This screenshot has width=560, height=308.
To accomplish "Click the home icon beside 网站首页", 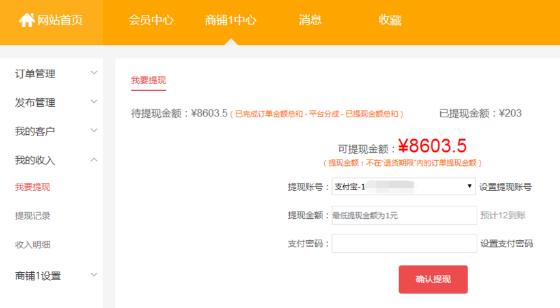I will click(27, 20).
